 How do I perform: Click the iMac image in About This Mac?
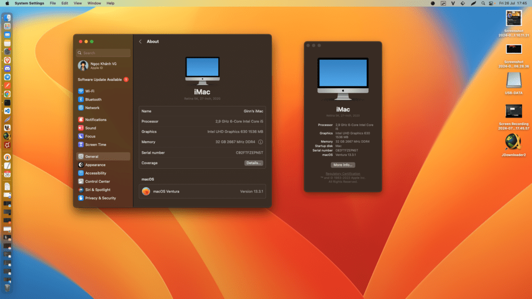click(343, 79)
